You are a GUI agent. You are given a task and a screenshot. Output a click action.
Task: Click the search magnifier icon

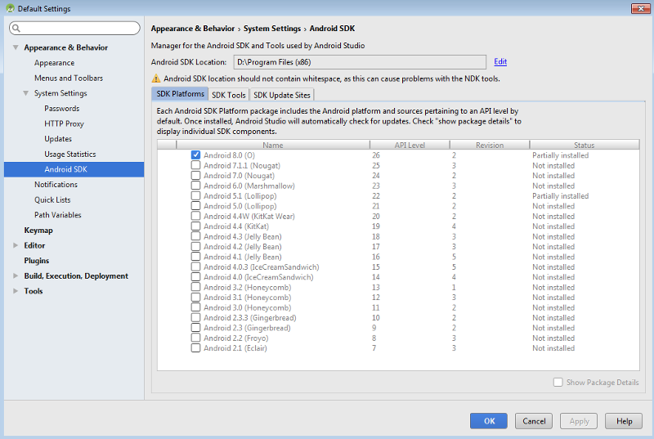click(16, 28)
